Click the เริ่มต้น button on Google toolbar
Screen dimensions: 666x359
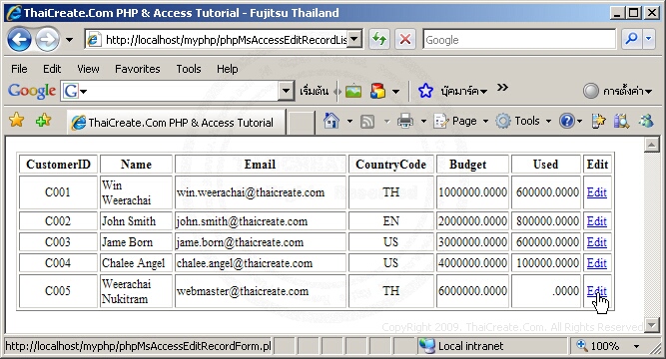coord(314,91)
